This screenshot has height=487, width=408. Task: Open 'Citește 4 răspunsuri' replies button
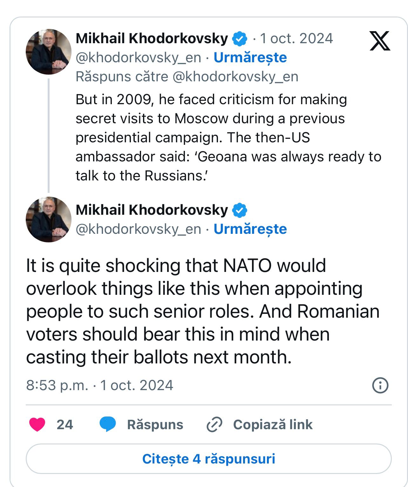click(208, 459)
